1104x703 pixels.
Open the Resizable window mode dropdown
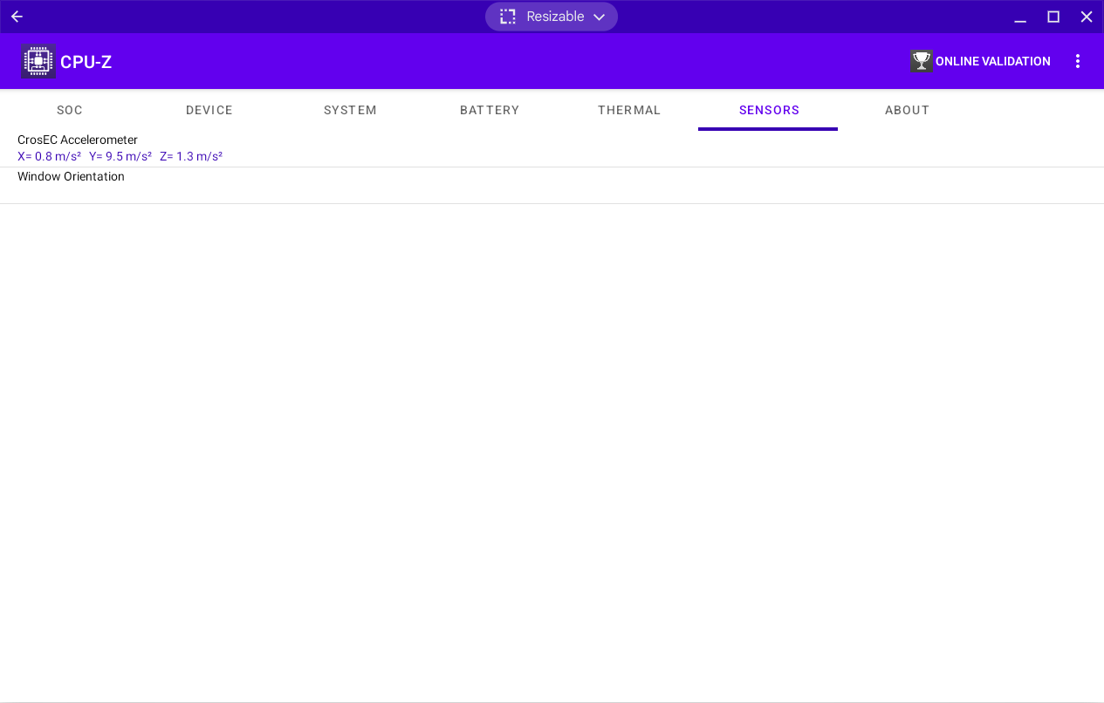552,17
